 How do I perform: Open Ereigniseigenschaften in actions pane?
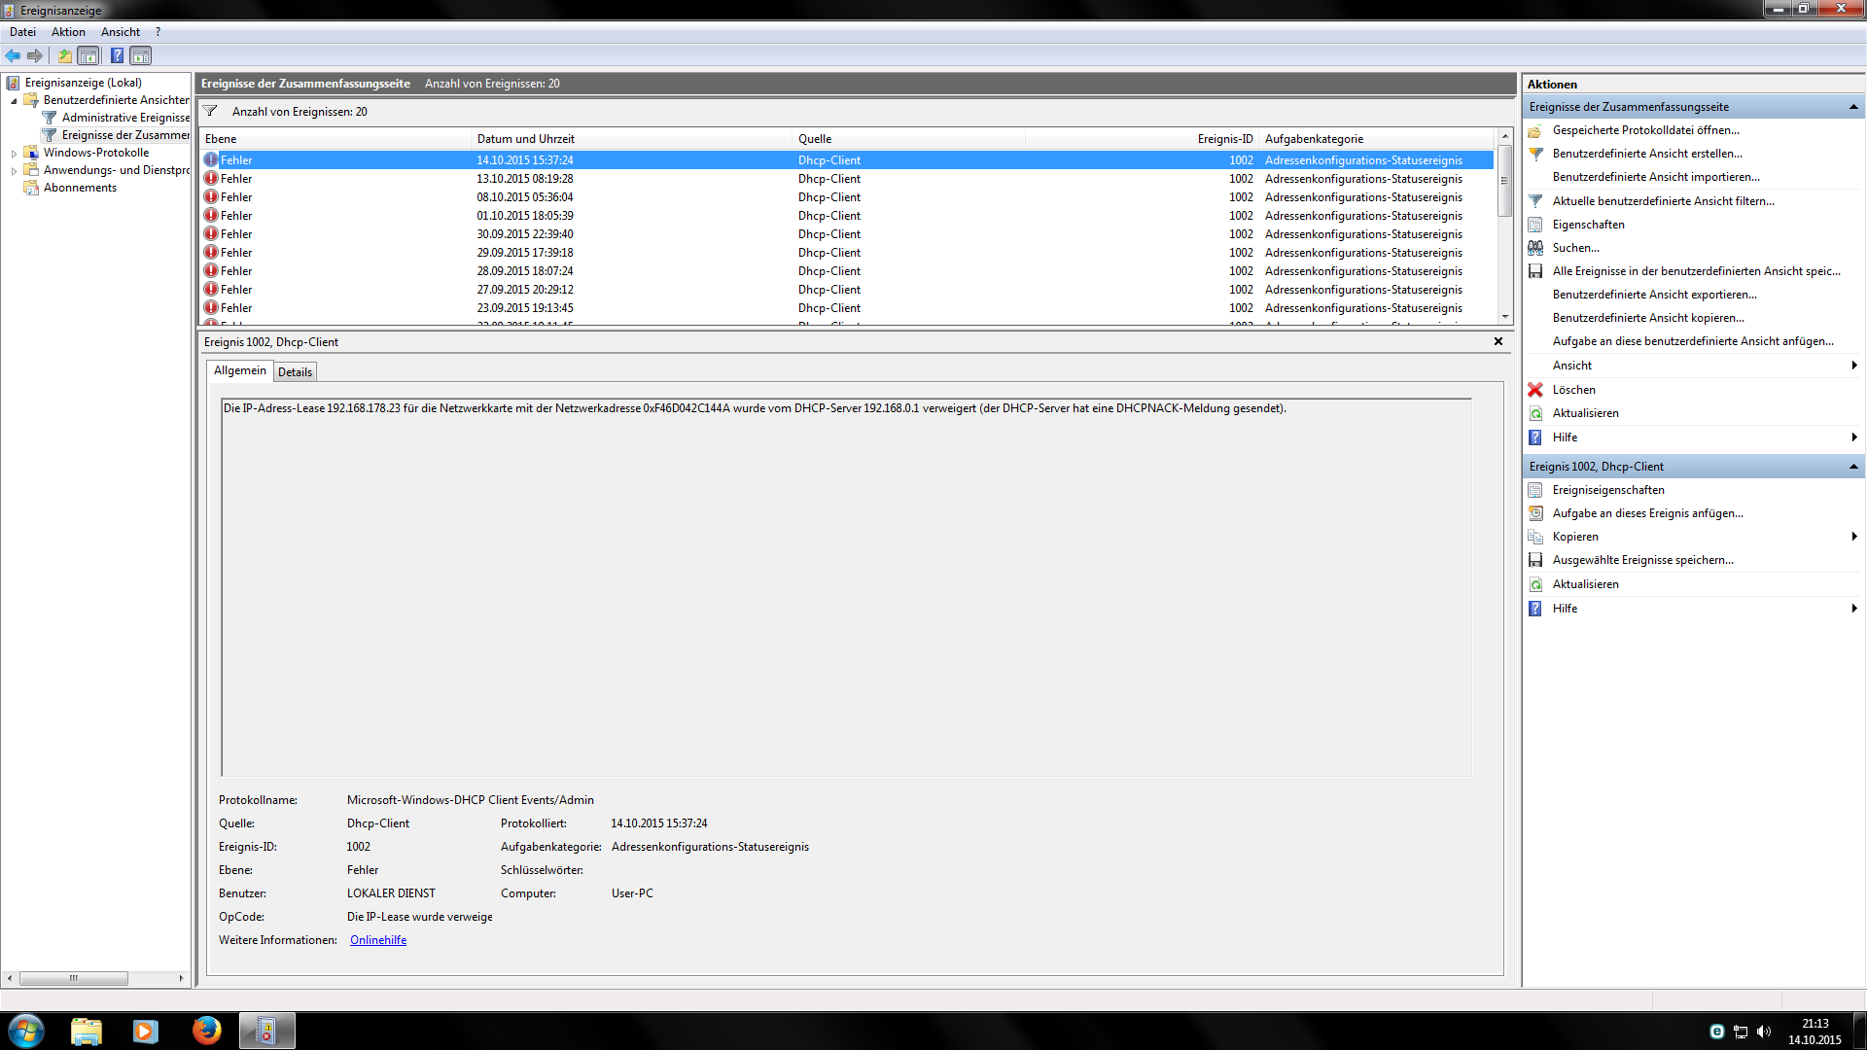tap(1607, 490)
